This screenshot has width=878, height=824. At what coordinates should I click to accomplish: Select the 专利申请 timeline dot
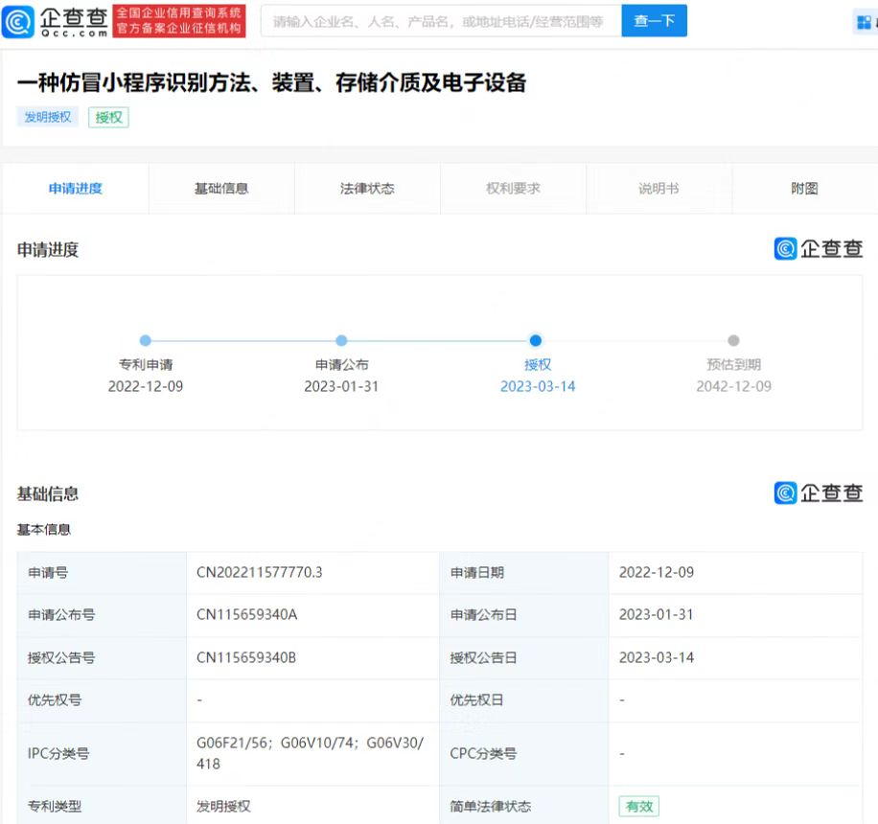[146, 340]
